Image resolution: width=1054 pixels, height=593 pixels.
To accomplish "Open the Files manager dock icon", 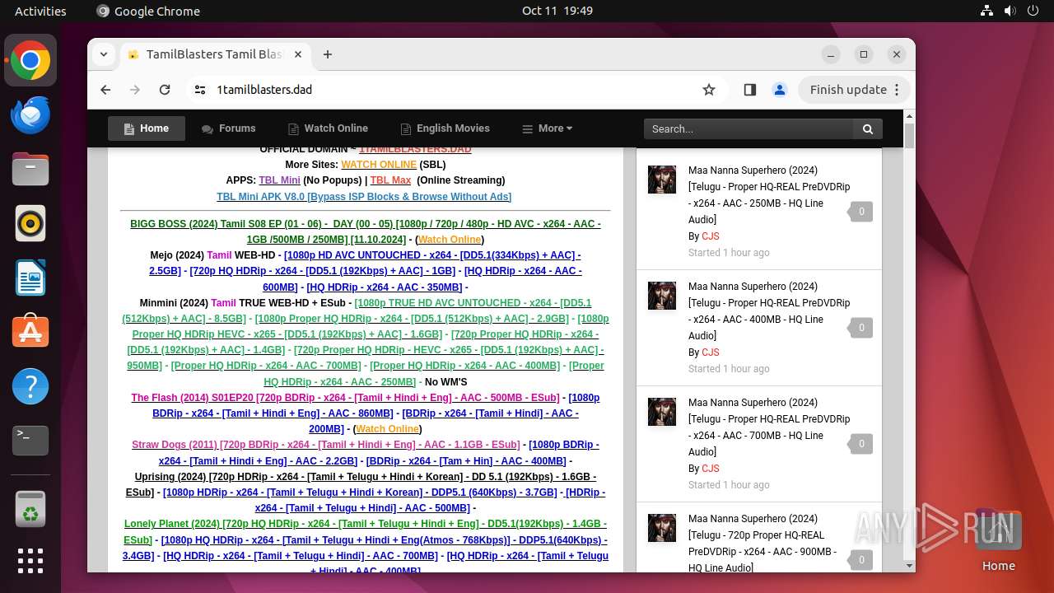I will coord(30,170).
